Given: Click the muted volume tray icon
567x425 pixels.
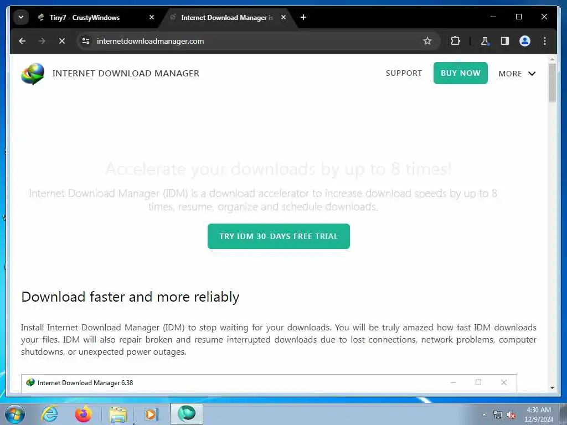Looking at the screenshot, I should point(511,415).
